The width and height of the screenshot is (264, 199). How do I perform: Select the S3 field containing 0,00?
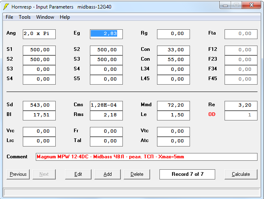point(39,70)
